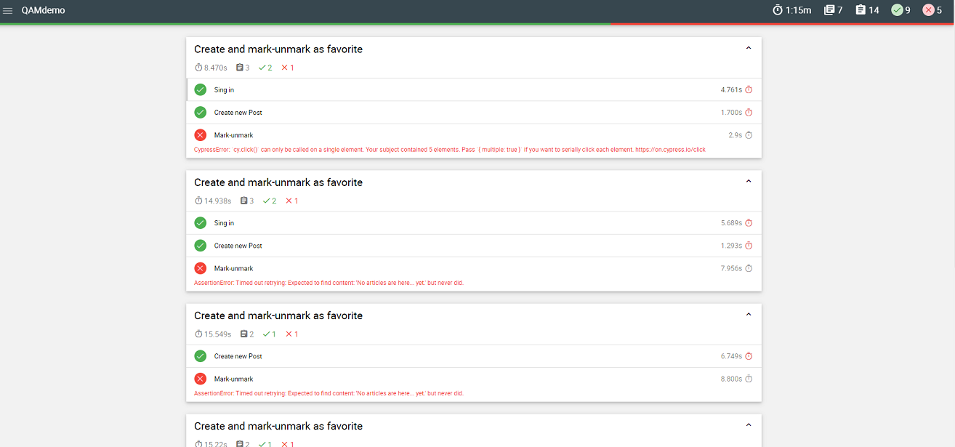Click the tests count icon showing 14
The height and width of the screenshot is (447, 955).
pyautogui.click(x=861, y=10)
